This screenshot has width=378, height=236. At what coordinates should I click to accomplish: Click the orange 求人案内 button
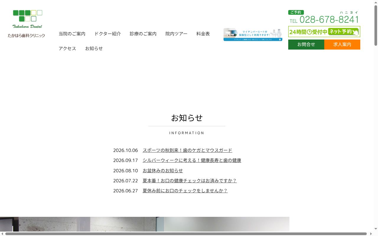(342, 45)
